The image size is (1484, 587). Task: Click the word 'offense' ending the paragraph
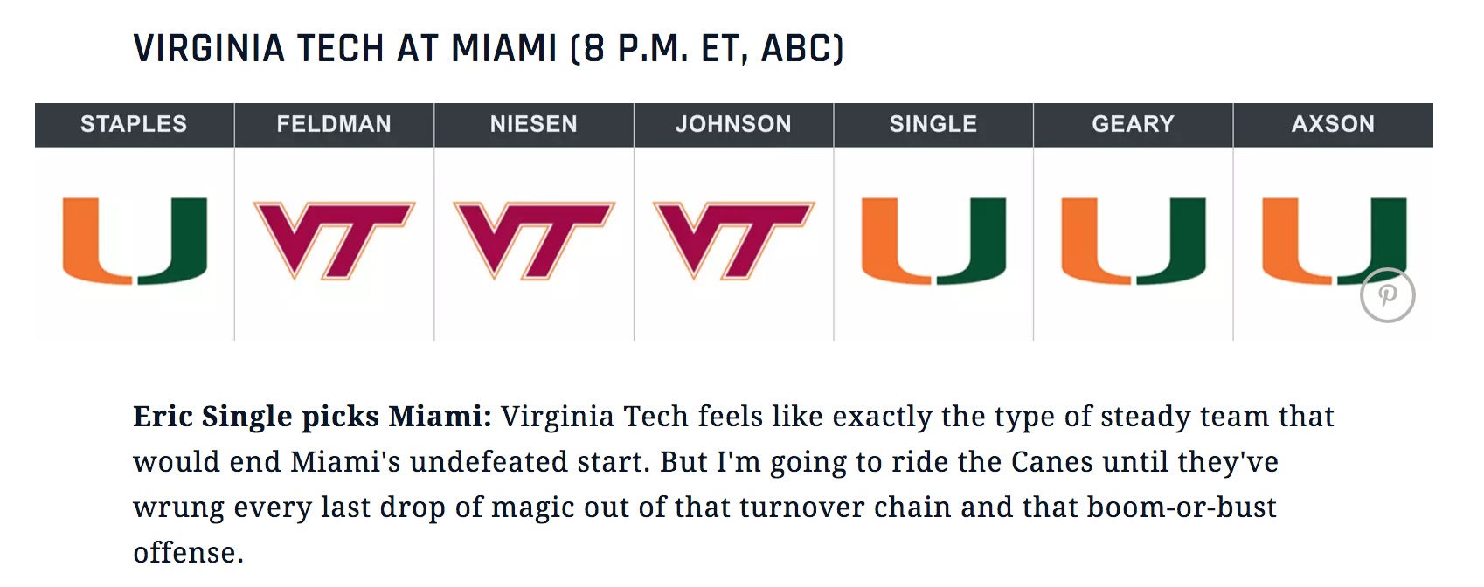coord(184,553)
